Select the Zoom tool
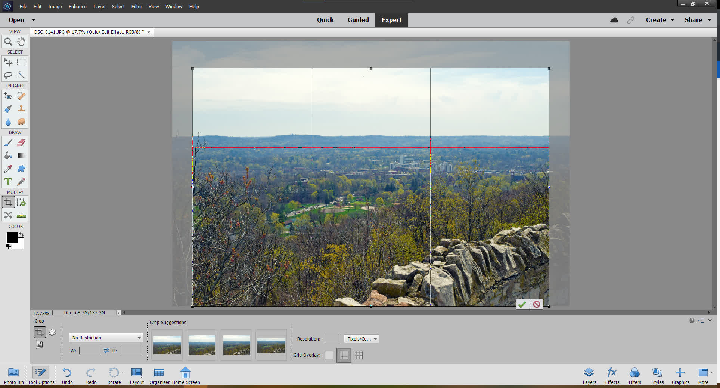 coord(8,41)
